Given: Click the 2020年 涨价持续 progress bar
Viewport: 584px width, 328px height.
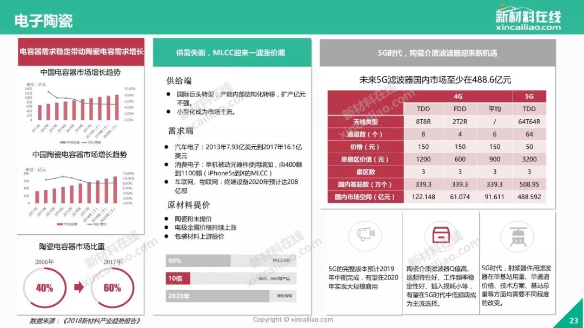Looking at the screenshot, I should point(230,296).
